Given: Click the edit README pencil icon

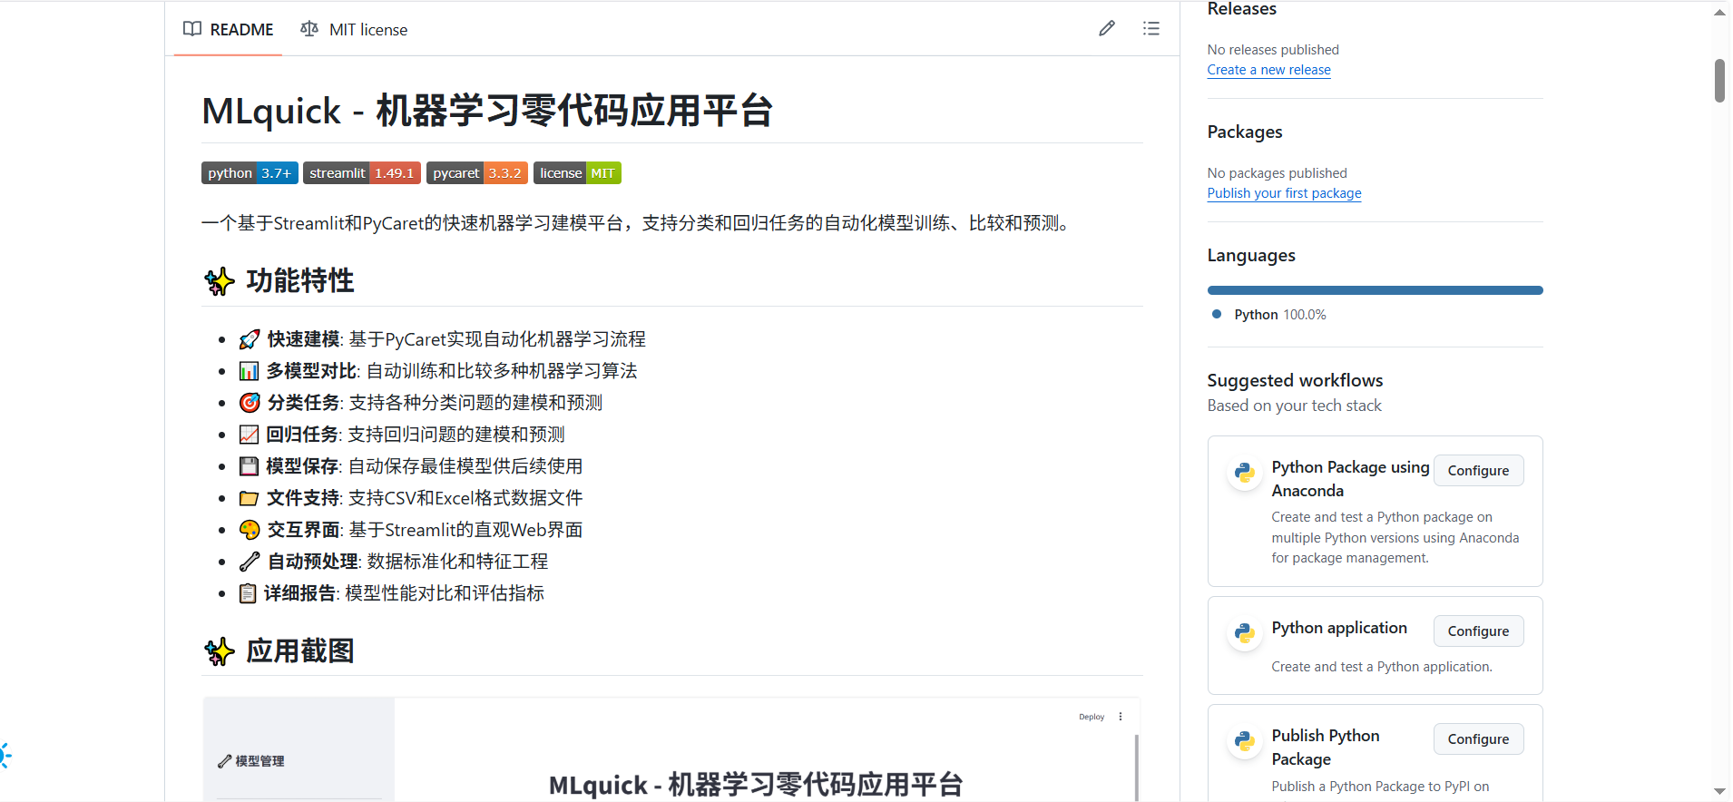Looking at the screenshot, I should [1107, 28].
